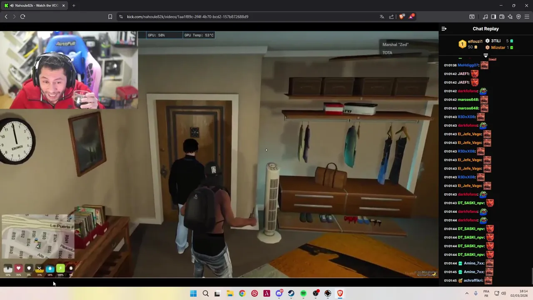Image resolution: width=533 pixels, height=300 pixels.
Task: Open the Brave VPN shield icon
Action: [518, 17]
